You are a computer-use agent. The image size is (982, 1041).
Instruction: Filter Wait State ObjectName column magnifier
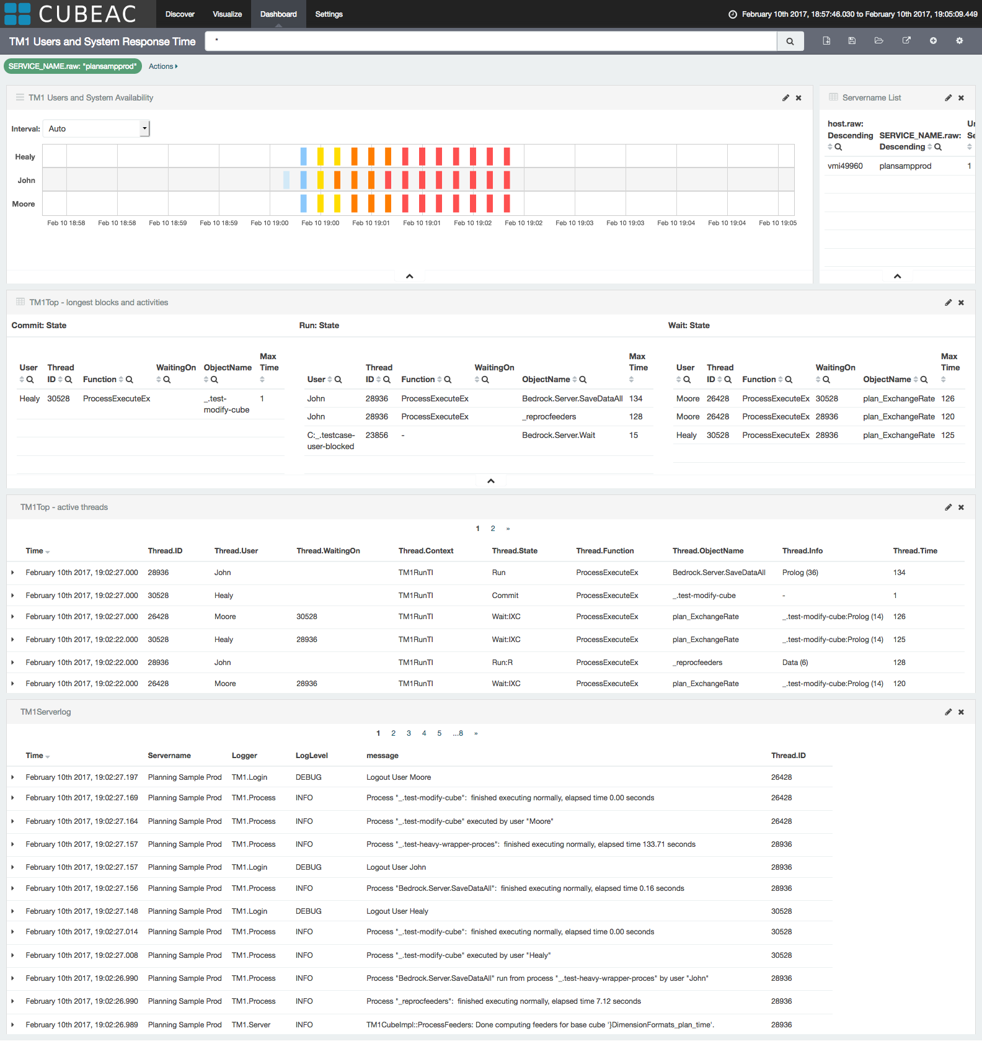point(924,380)
